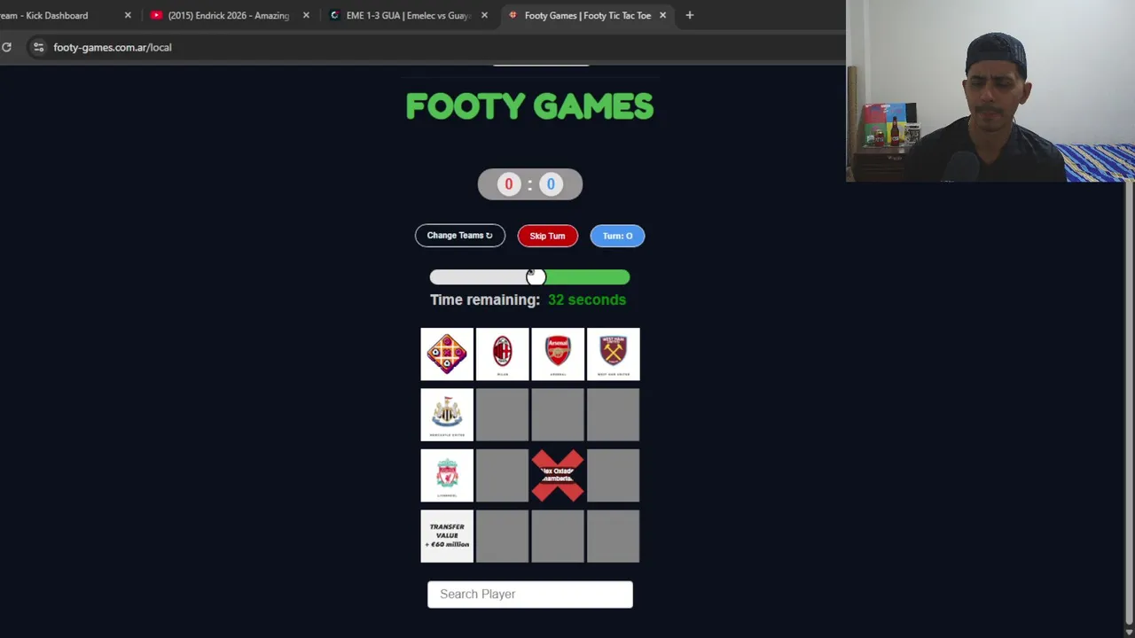
Task: Click the red player score 0
Action: (x=508, y=184)
